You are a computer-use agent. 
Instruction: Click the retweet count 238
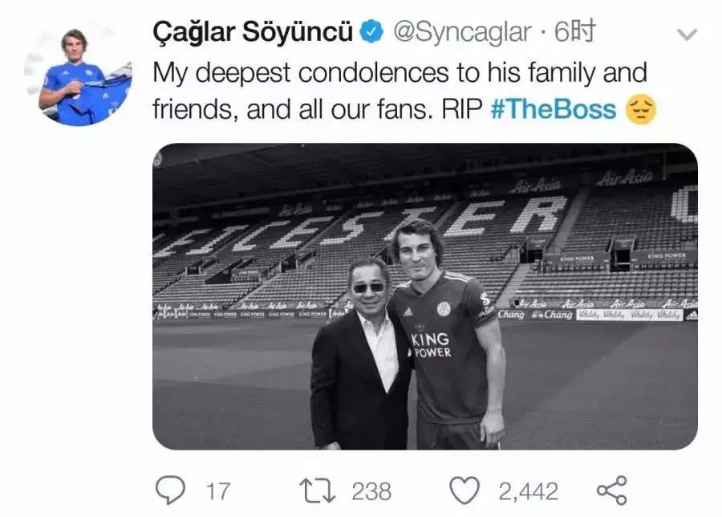coord(371,491)
